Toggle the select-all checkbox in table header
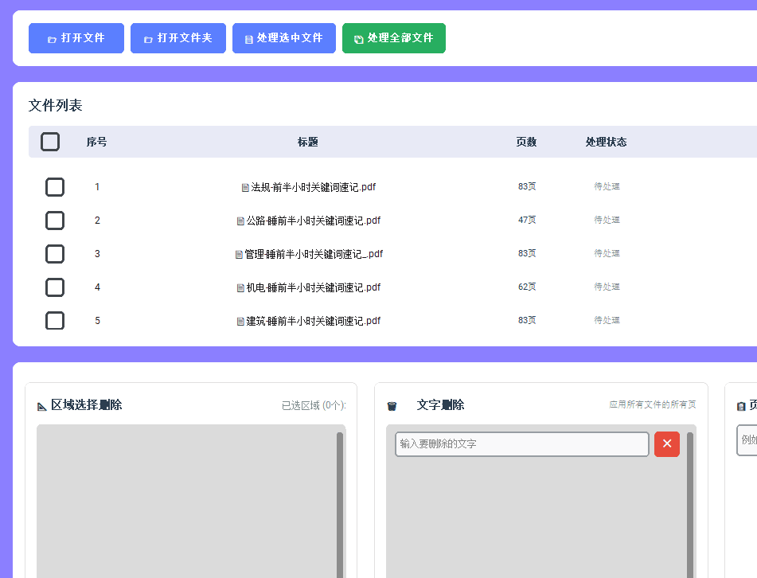The image size is (757, 578). tap(50, 142)
